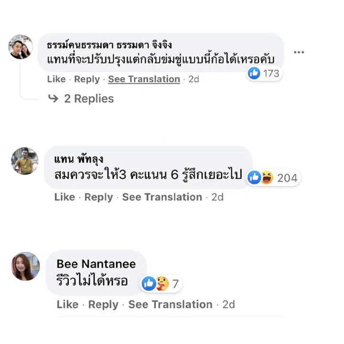Screen dimensions: 344x344
Task: Click the like reaction on Bee Nantanee's comment
Action: point(150,283)
